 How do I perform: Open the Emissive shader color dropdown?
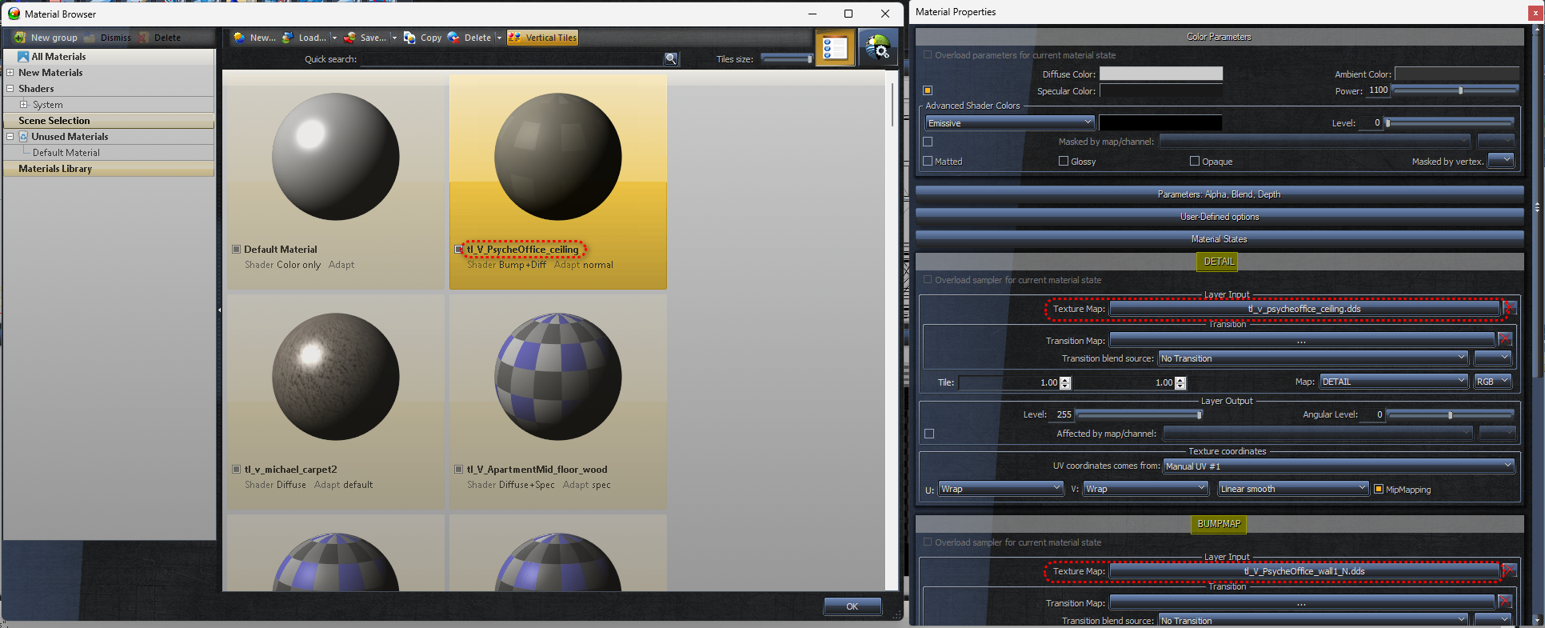point(1010,123)
